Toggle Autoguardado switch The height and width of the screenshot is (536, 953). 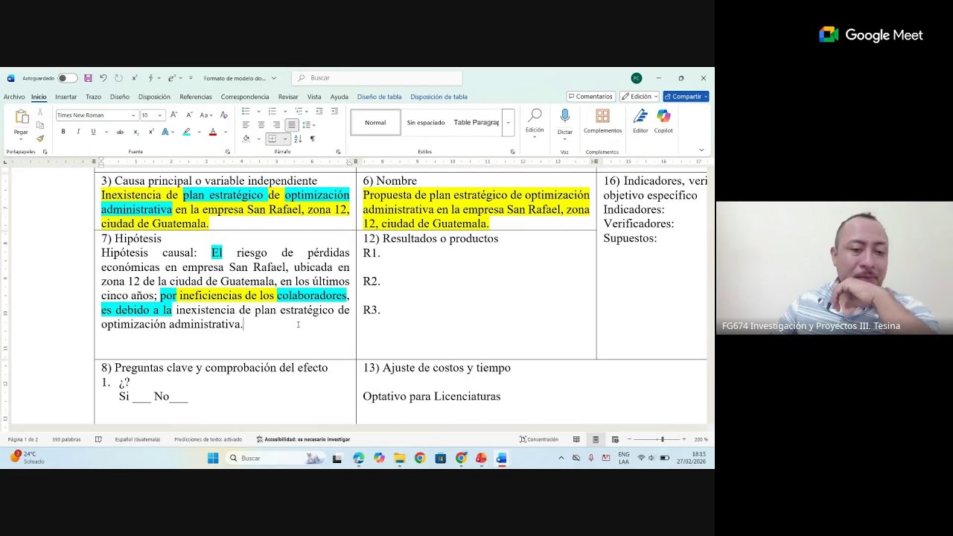pyautogui.click(x=67, y=78)
